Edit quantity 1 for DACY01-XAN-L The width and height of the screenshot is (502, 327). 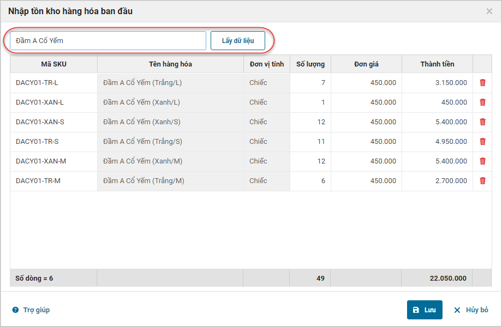pyautogui.click(x=310, y=102)
